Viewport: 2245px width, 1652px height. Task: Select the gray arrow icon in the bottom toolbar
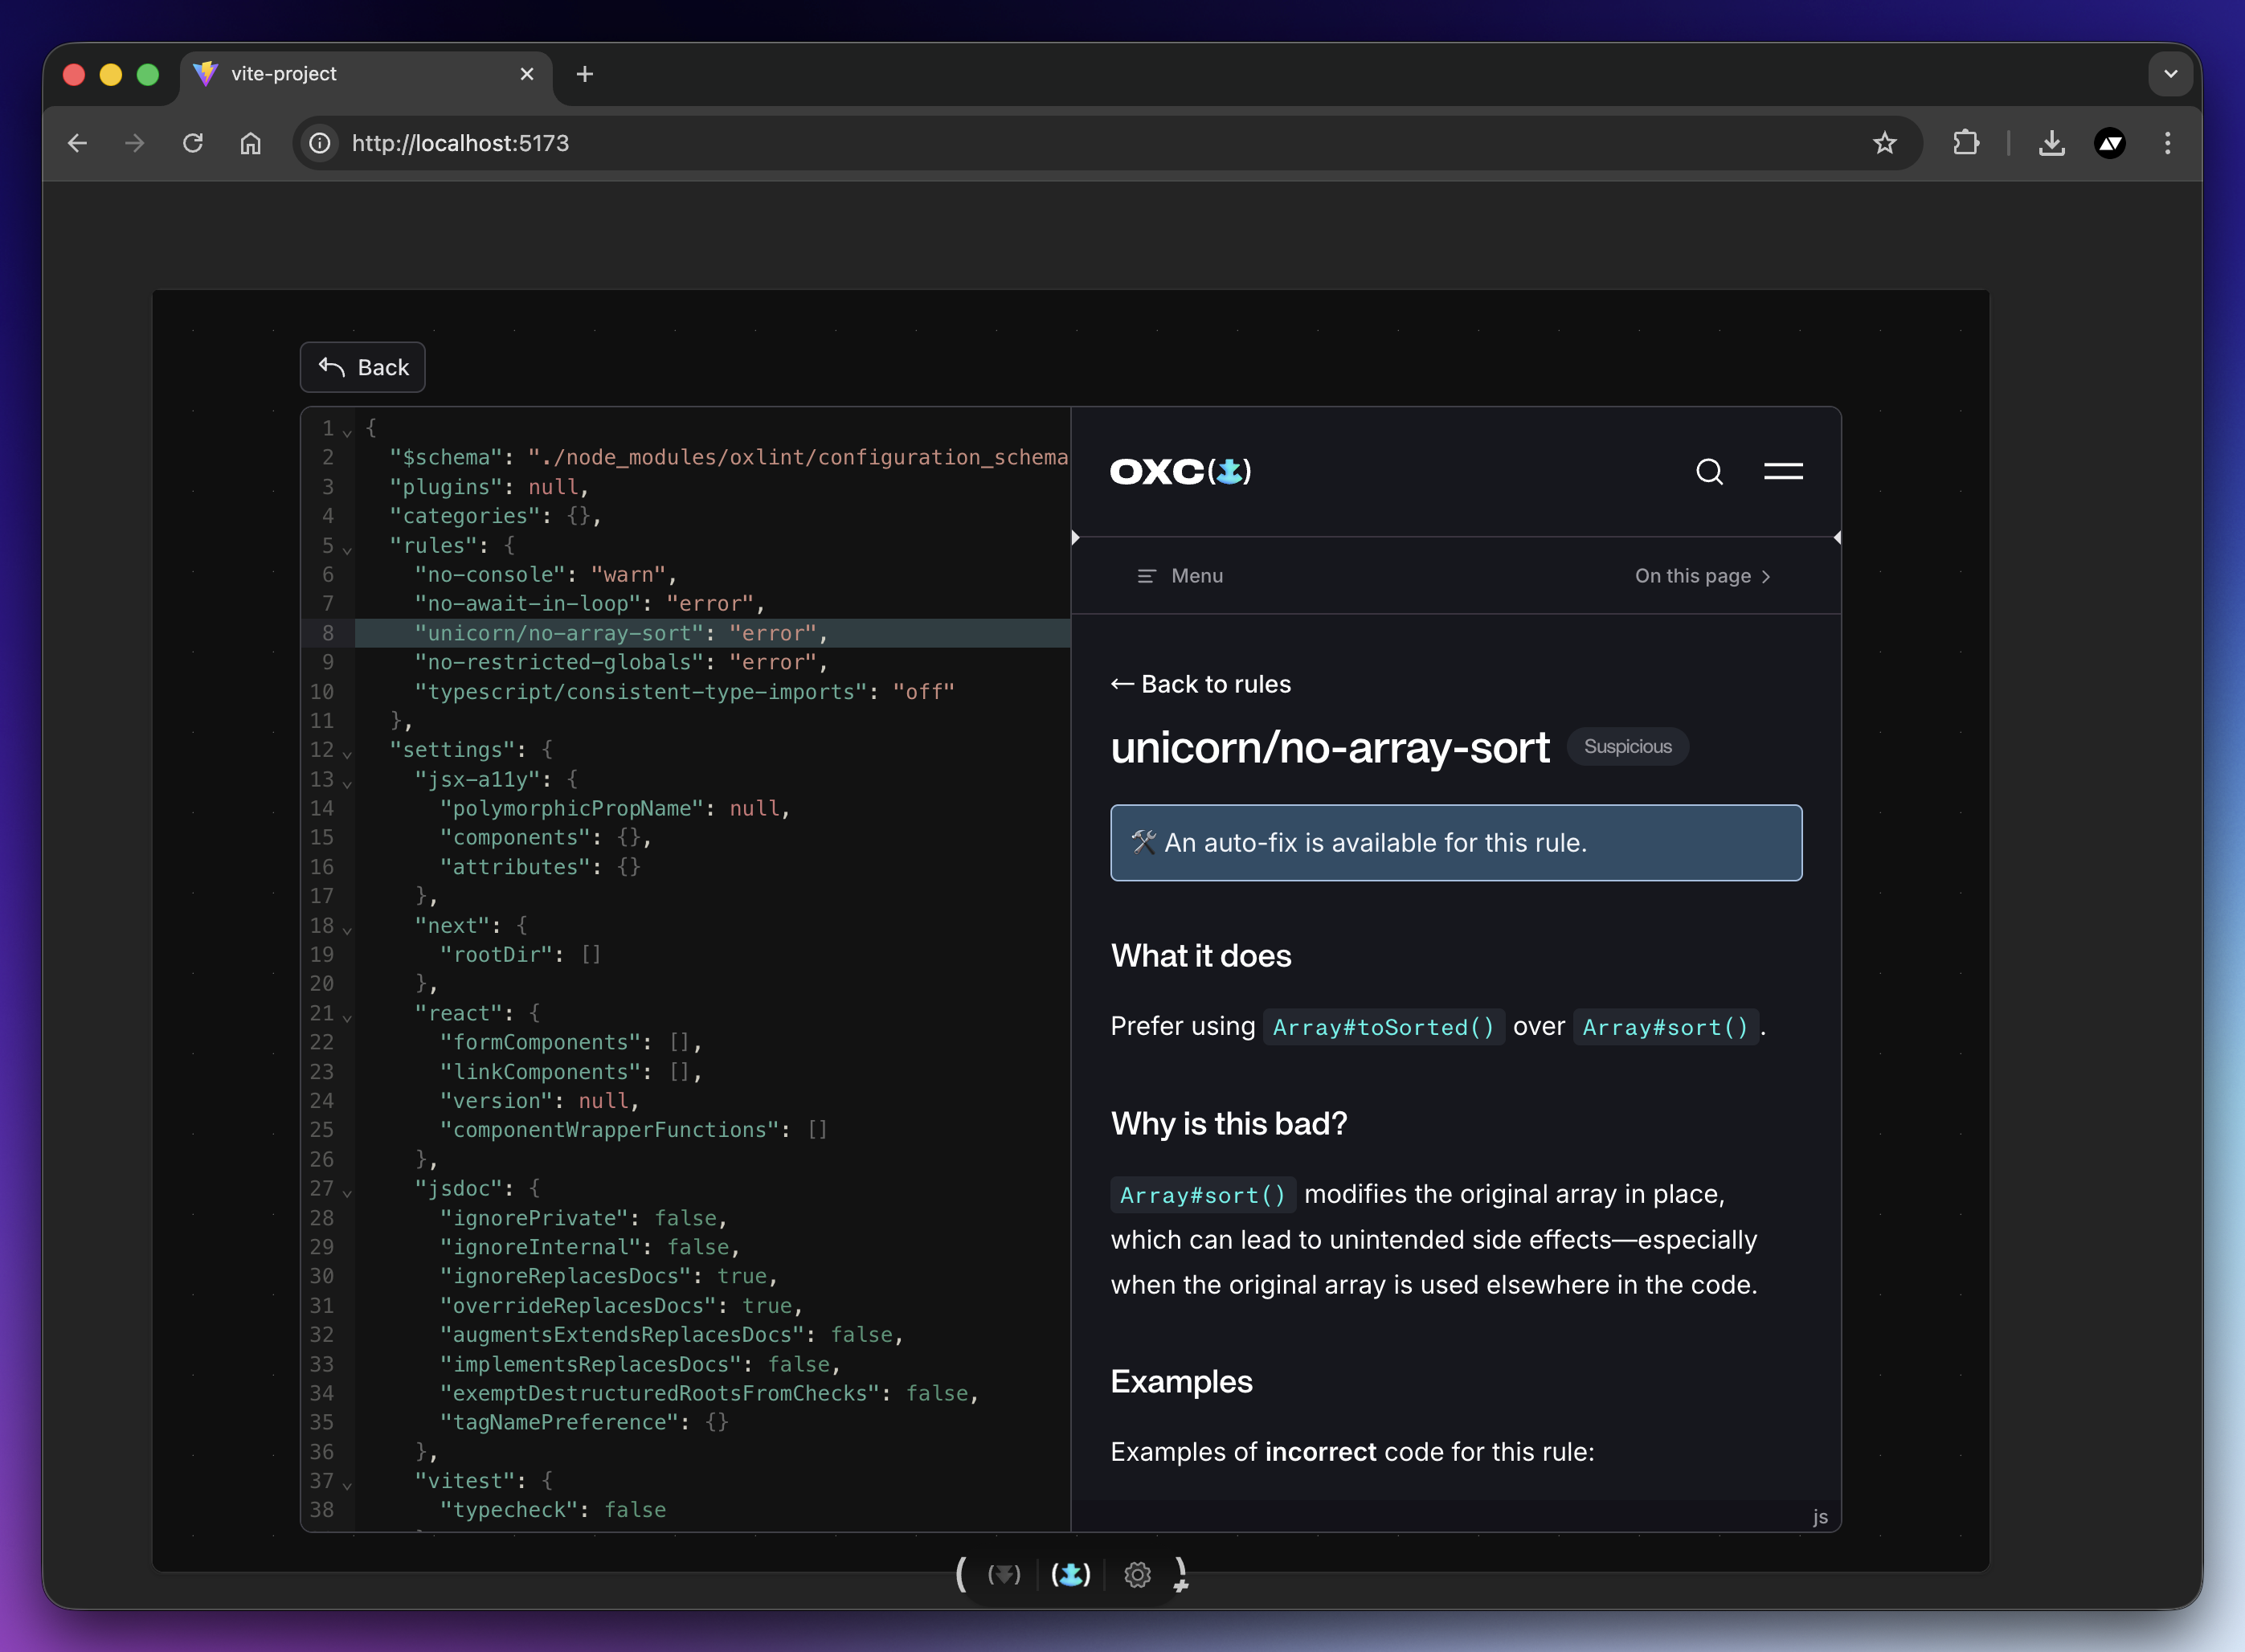pos(1003,1575)
